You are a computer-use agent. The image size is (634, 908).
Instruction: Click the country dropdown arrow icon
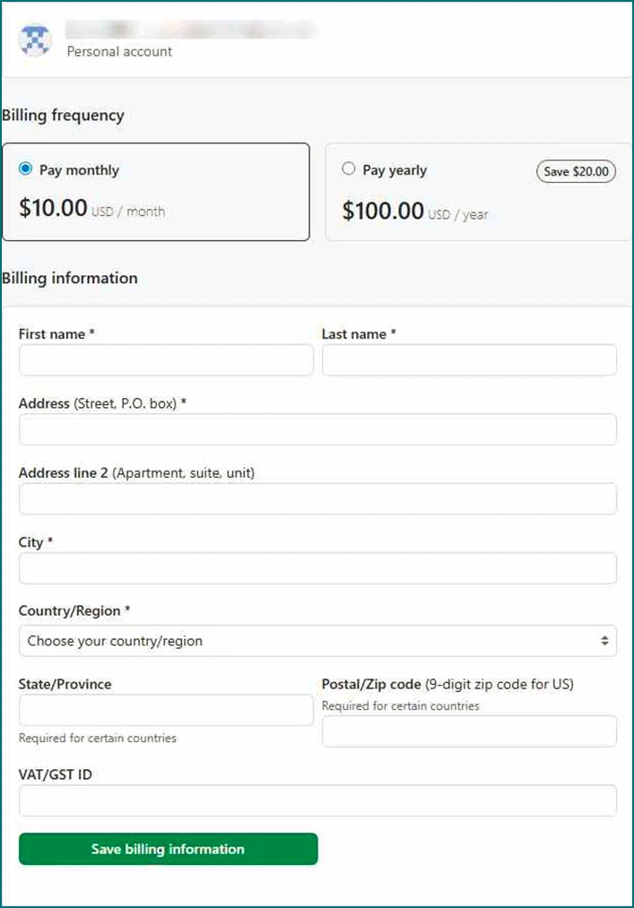[x=604, y=641]
